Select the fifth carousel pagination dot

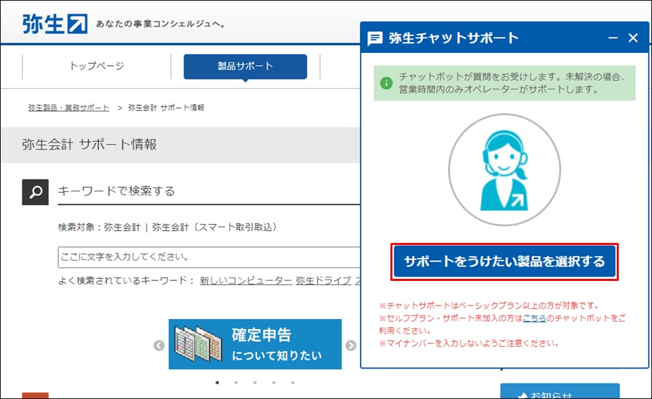pos(293,382)
